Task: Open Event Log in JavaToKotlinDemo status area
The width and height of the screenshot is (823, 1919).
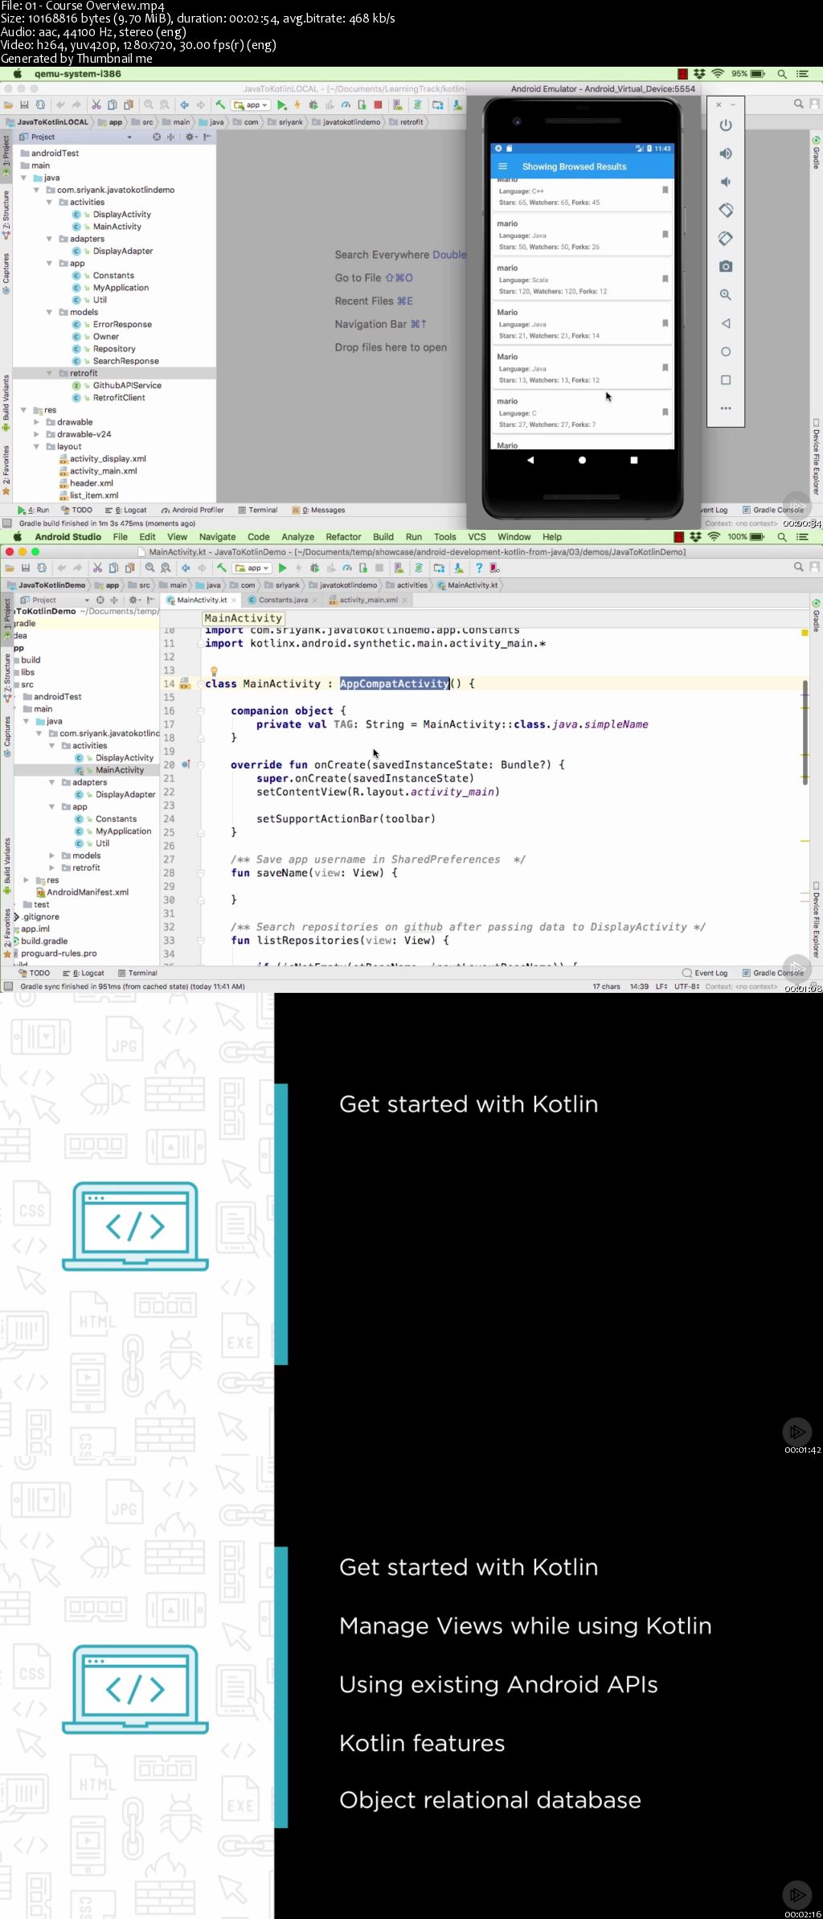Action: (705, 973)
